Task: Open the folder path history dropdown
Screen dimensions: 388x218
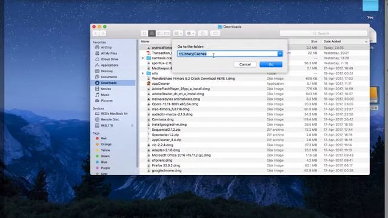Action: pyautogui.click(x=280, y=54)
